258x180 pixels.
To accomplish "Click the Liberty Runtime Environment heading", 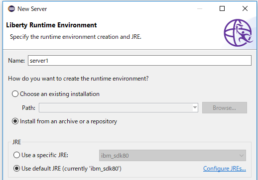I will 51,25.
